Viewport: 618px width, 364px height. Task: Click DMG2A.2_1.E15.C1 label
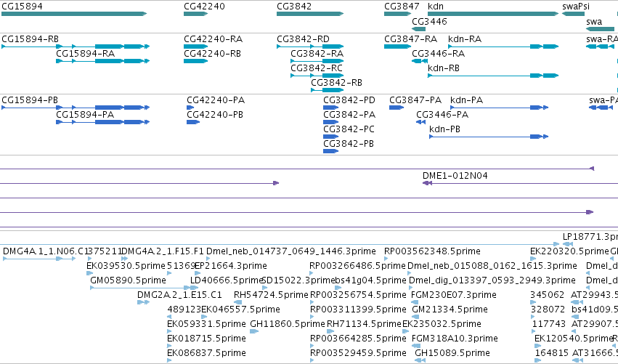[x=179, y=295]
